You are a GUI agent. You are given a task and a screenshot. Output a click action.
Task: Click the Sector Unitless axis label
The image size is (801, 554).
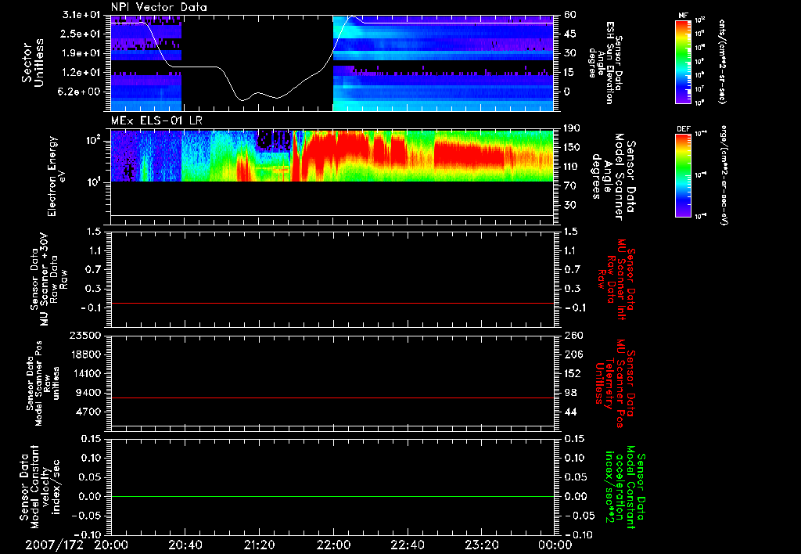(x=33, y=63)
